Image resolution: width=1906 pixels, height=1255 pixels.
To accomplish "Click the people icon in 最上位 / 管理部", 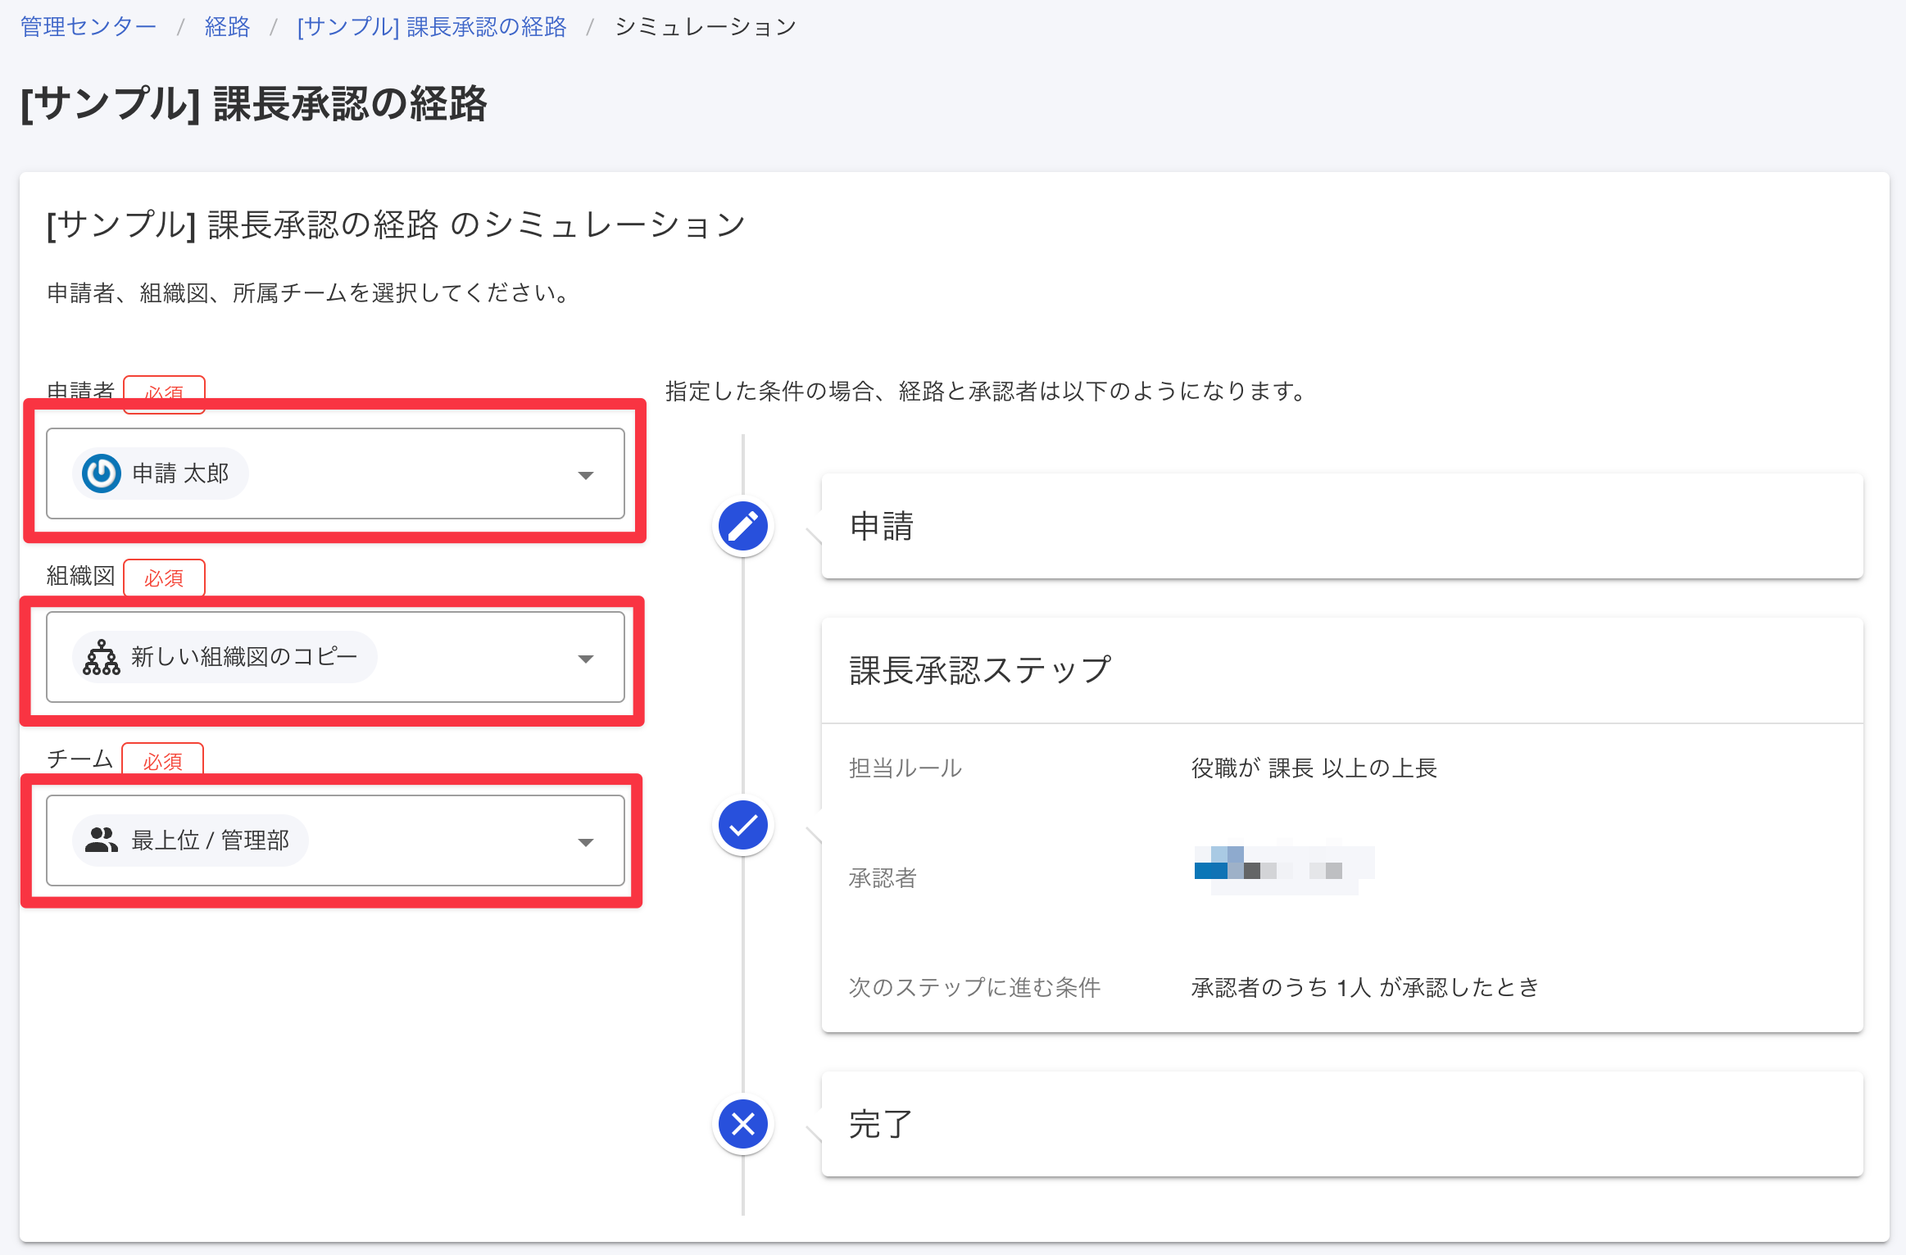I will click(x=102, y=840).
